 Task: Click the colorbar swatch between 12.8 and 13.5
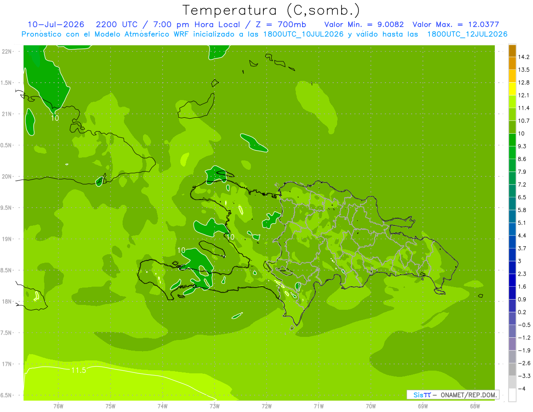pyautogui.click(x=512, y=76)
